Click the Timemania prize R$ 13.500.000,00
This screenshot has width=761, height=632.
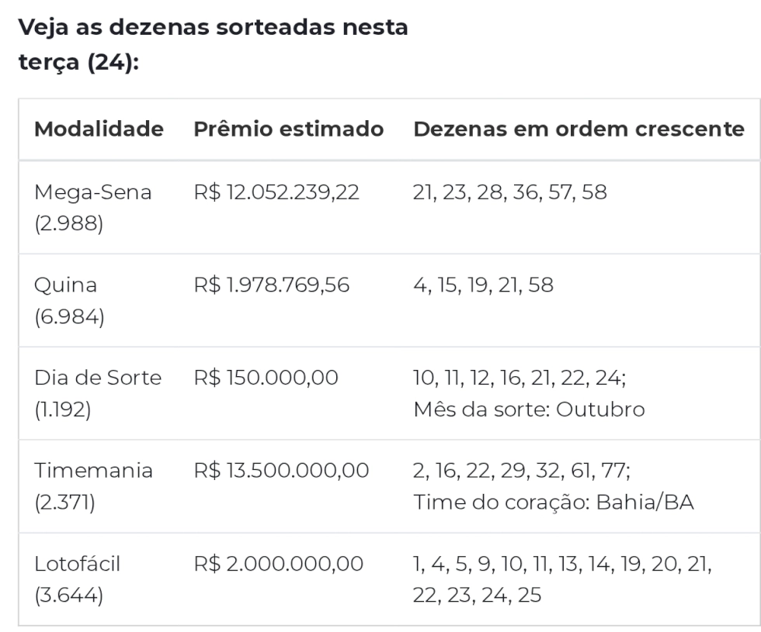point(280,471)
